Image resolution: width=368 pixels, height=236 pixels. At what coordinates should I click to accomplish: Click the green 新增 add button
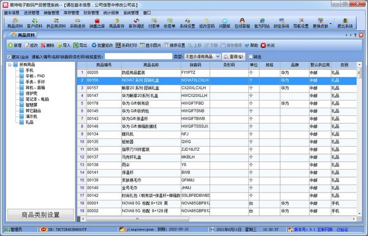15,45
